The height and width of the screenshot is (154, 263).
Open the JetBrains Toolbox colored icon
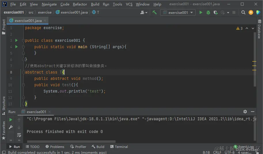point(258,12)
